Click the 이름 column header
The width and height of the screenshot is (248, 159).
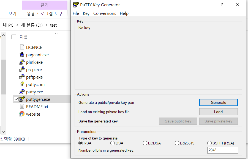click(x=24, y=37)
